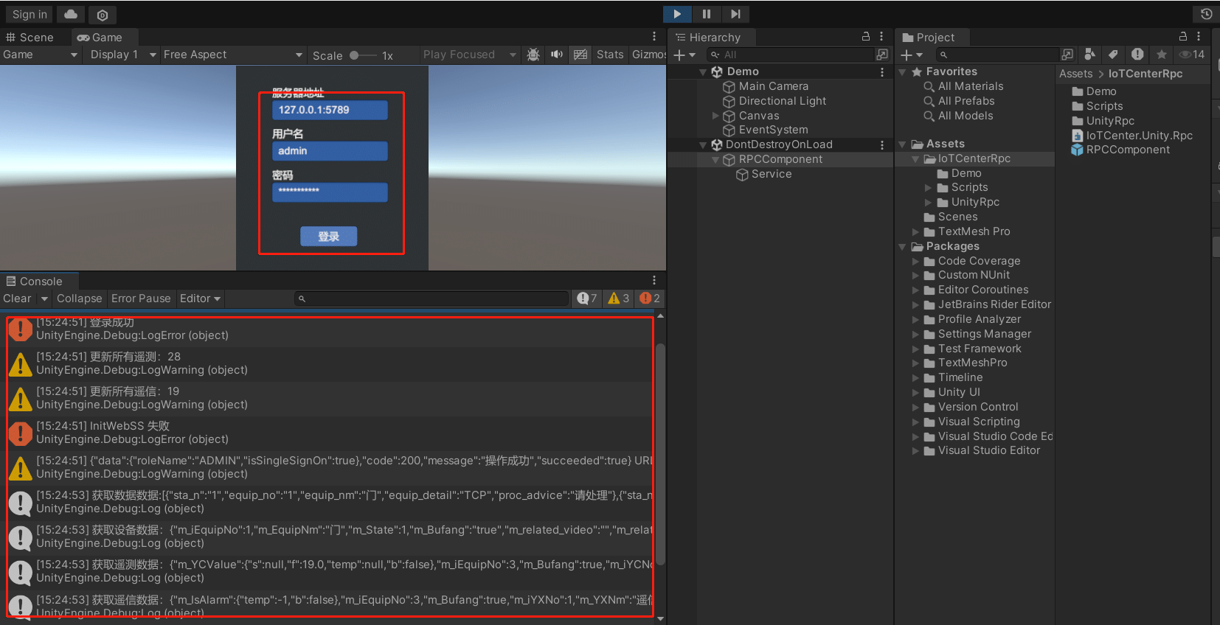Open the cloud services icon
The width and height of the screenshot is (1220, 625).
tap(70, 15)
